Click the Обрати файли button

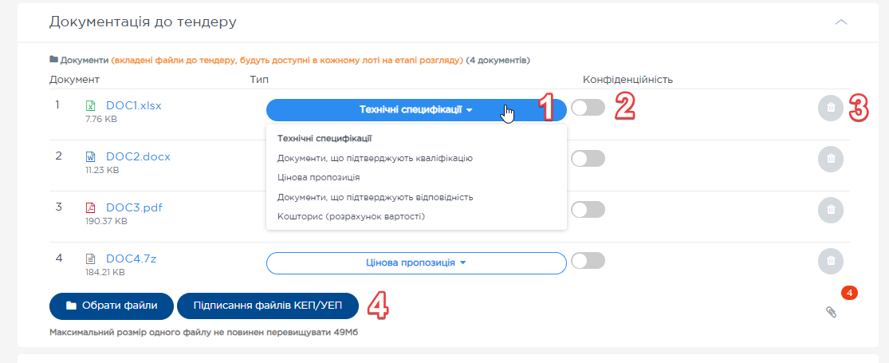pos(111,306)
